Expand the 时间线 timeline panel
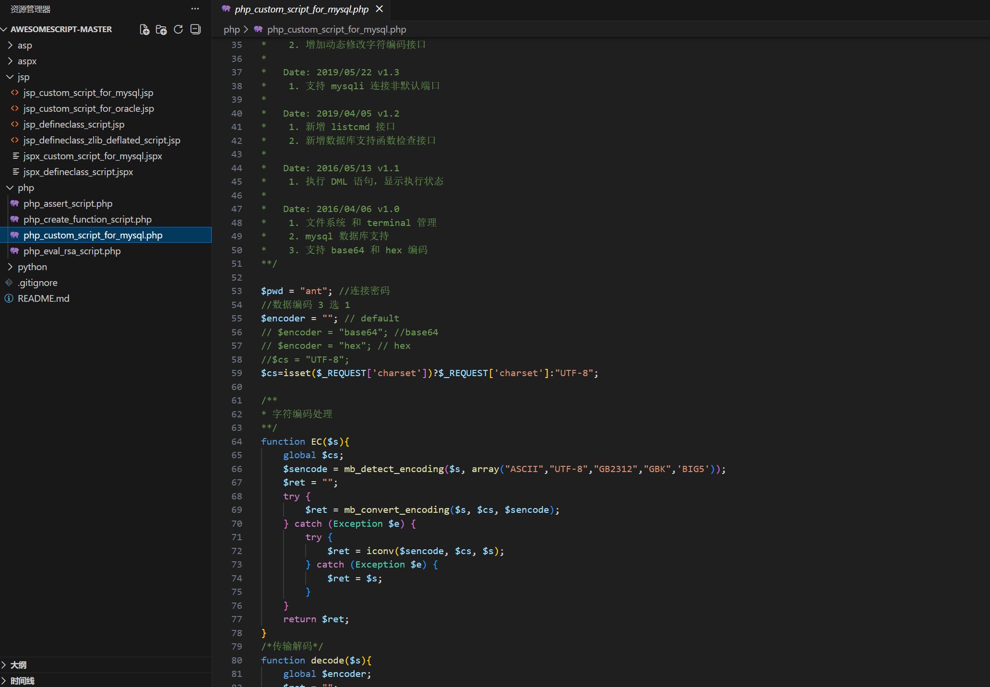The image size is (990, 687). pyautogui.click(x=22, y=681)
